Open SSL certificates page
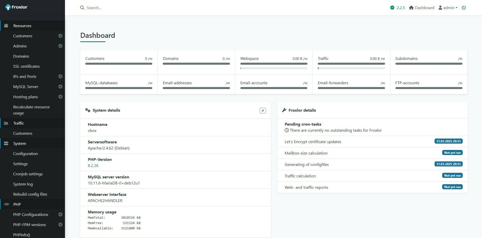The width and height of the screenshot is (482, 238). pyautogui.click(x=26, y=66)
